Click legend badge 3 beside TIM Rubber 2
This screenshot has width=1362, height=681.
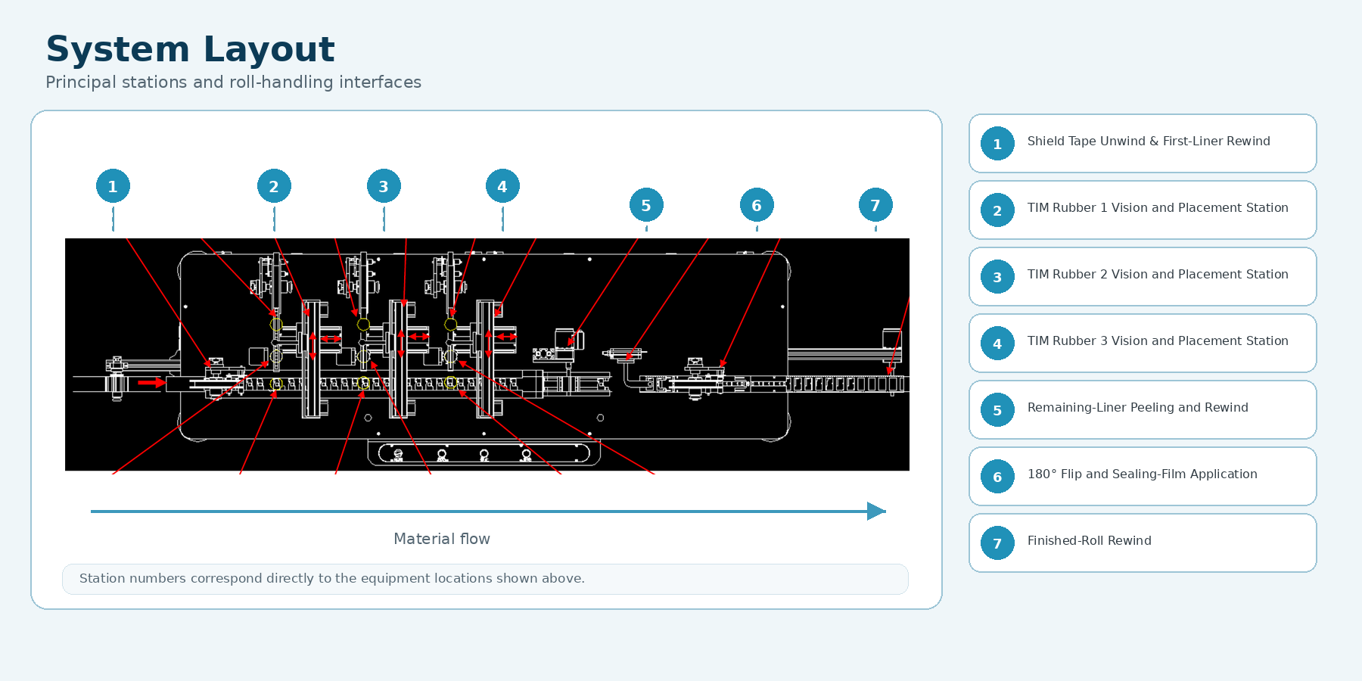[997, 277]
